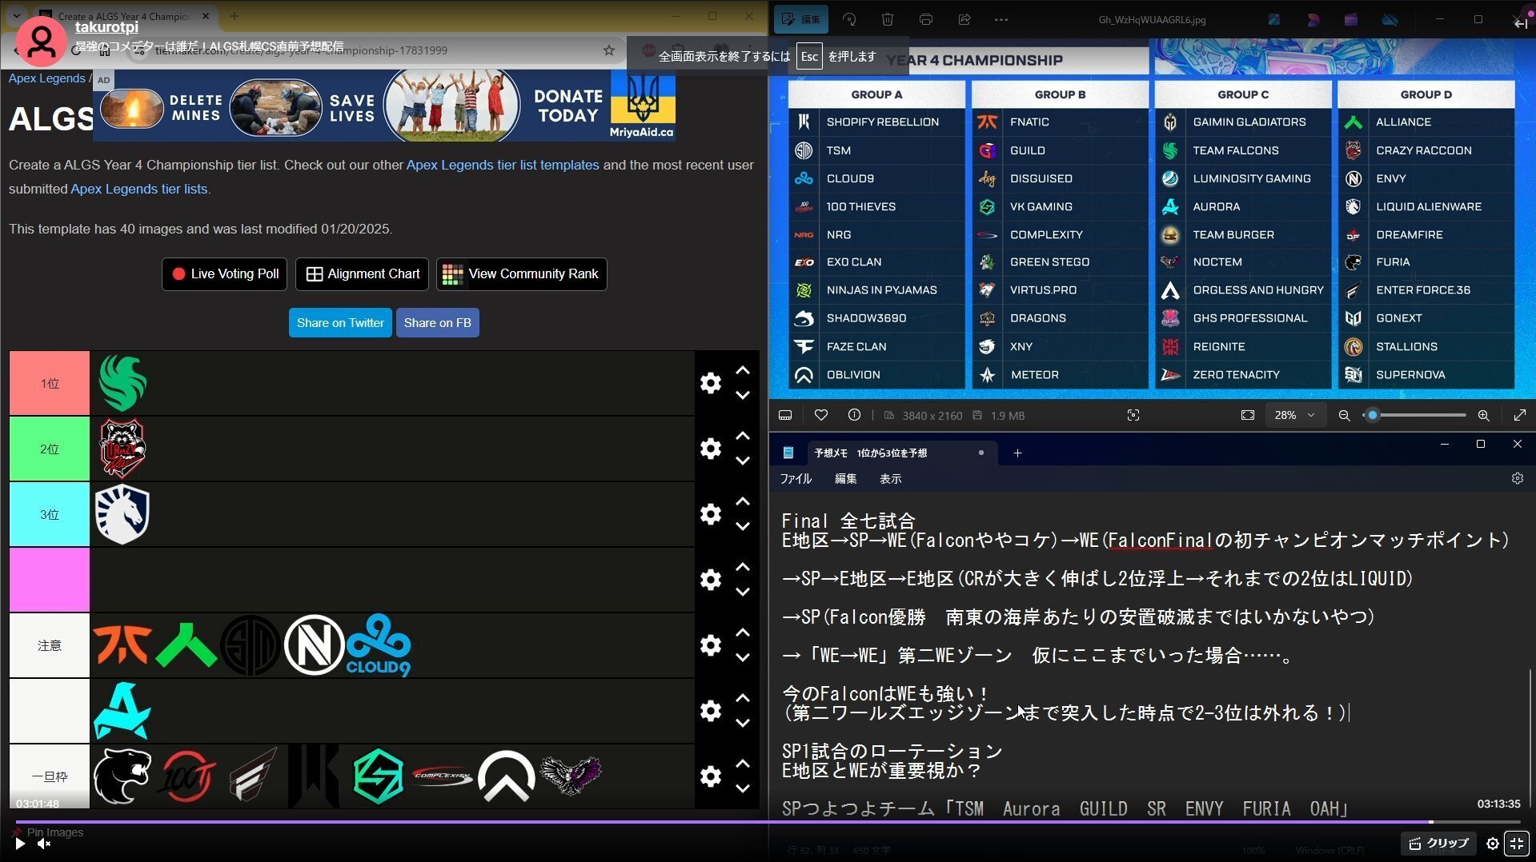Open the Photos more options ellipsis
1536x862 pixels.
(x=1001, y=19)
